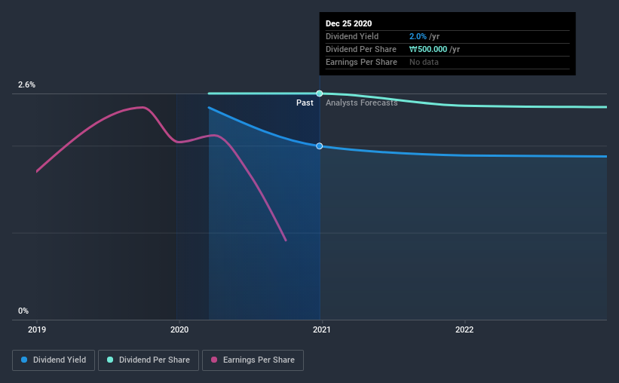
Task: Click the ₩500.000 dividend per share value
Action: (x=428, y=49)
